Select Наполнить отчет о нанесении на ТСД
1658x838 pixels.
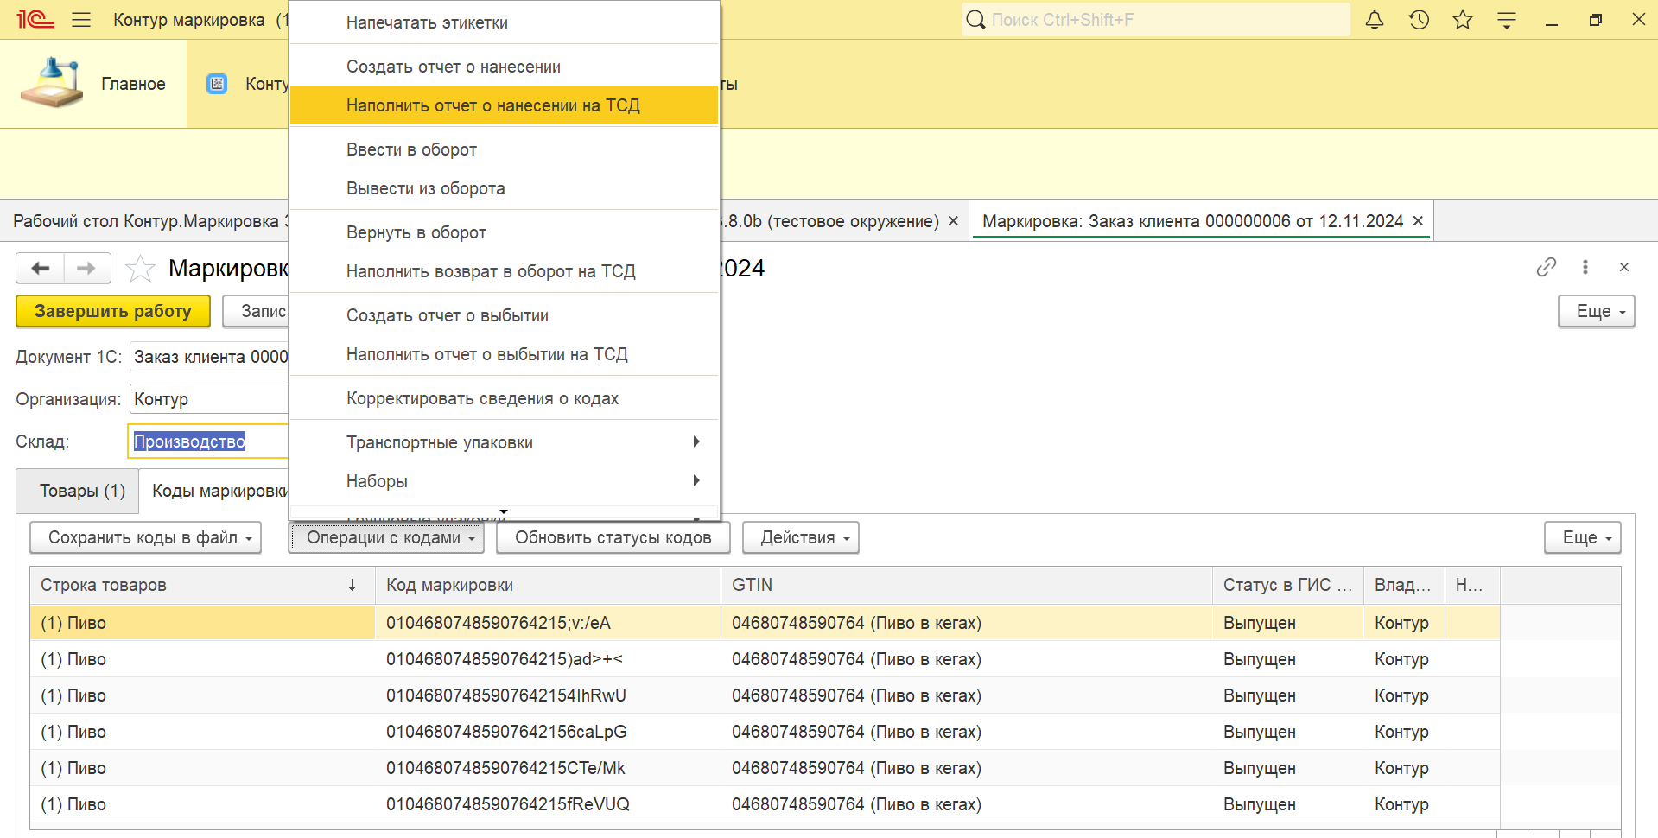[x=504, y=105]
